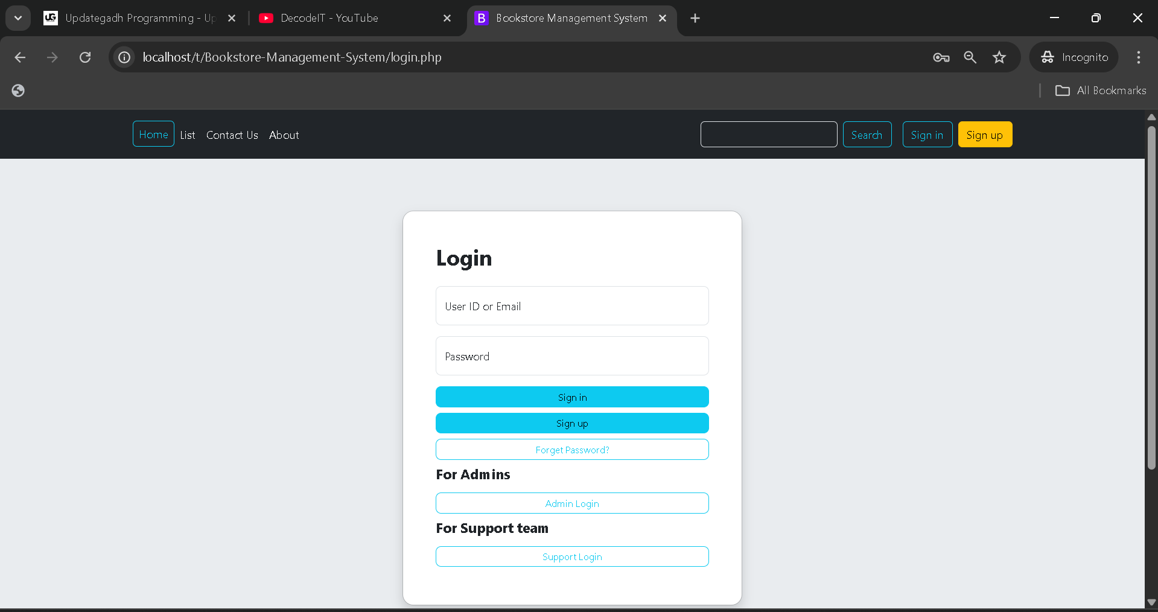The image size is (1158, 612).
Task: Click the page scrollbar down arrow
Action: pyautogui.click(x=1151, y=602)
